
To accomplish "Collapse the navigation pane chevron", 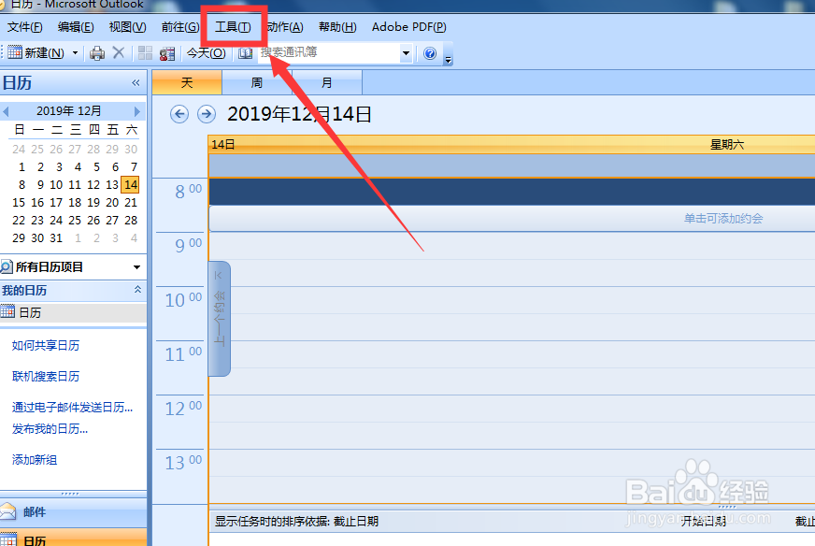I will click(x=136, y=82).
